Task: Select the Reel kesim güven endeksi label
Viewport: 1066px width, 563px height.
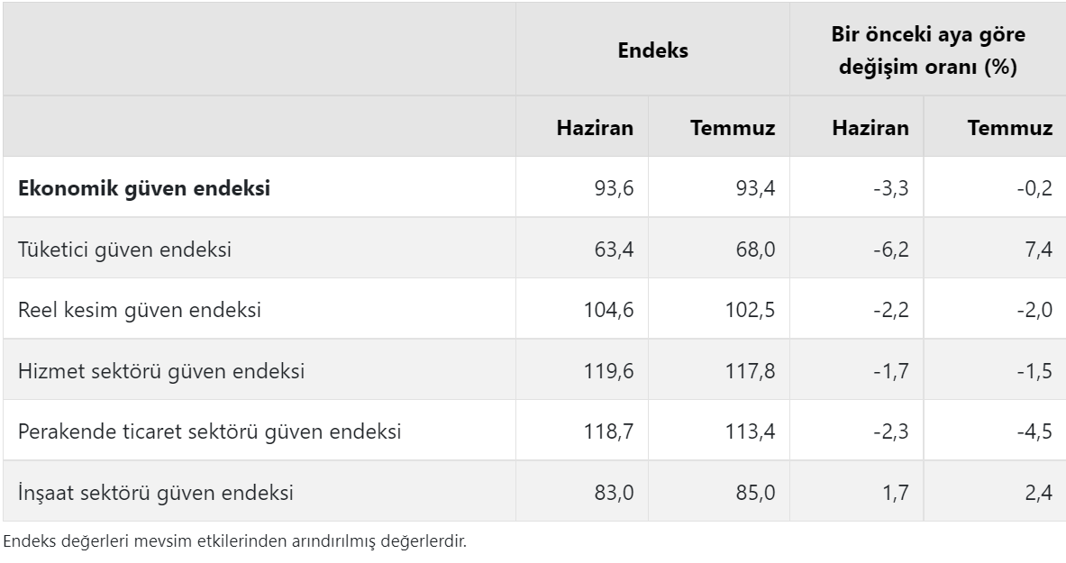Action: tap(140, 310)
